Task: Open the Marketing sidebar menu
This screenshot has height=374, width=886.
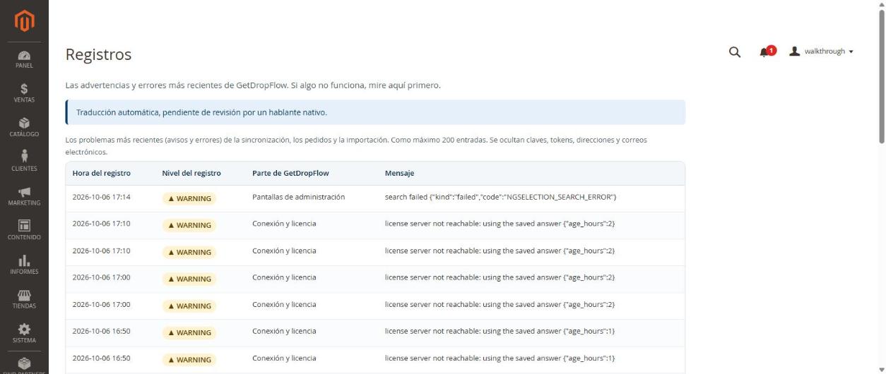Action: [x=24, y=197]
